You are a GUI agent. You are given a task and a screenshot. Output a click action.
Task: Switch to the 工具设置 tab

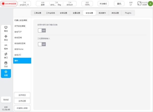(37, 13)
